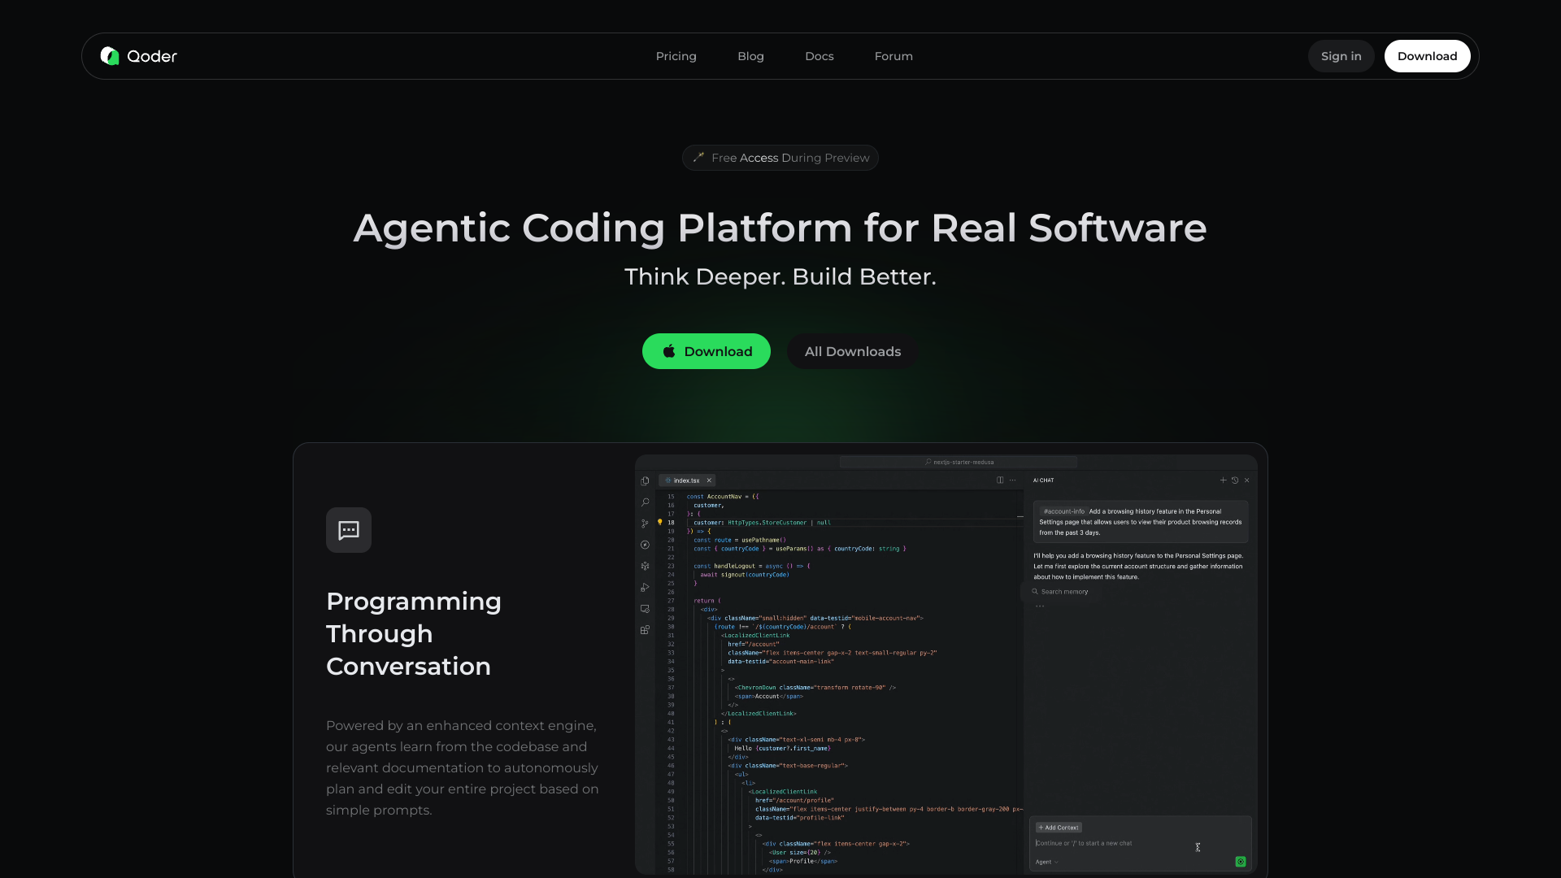Open the chat history icon in AI Chat
Screen dimensions: 1561x878
pos(1235,480)
